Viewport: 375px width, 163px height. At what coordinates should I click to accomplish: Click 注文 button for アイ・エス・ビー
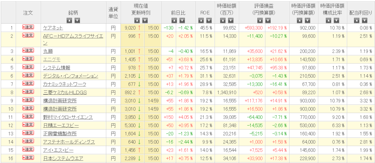coord(28,150)
